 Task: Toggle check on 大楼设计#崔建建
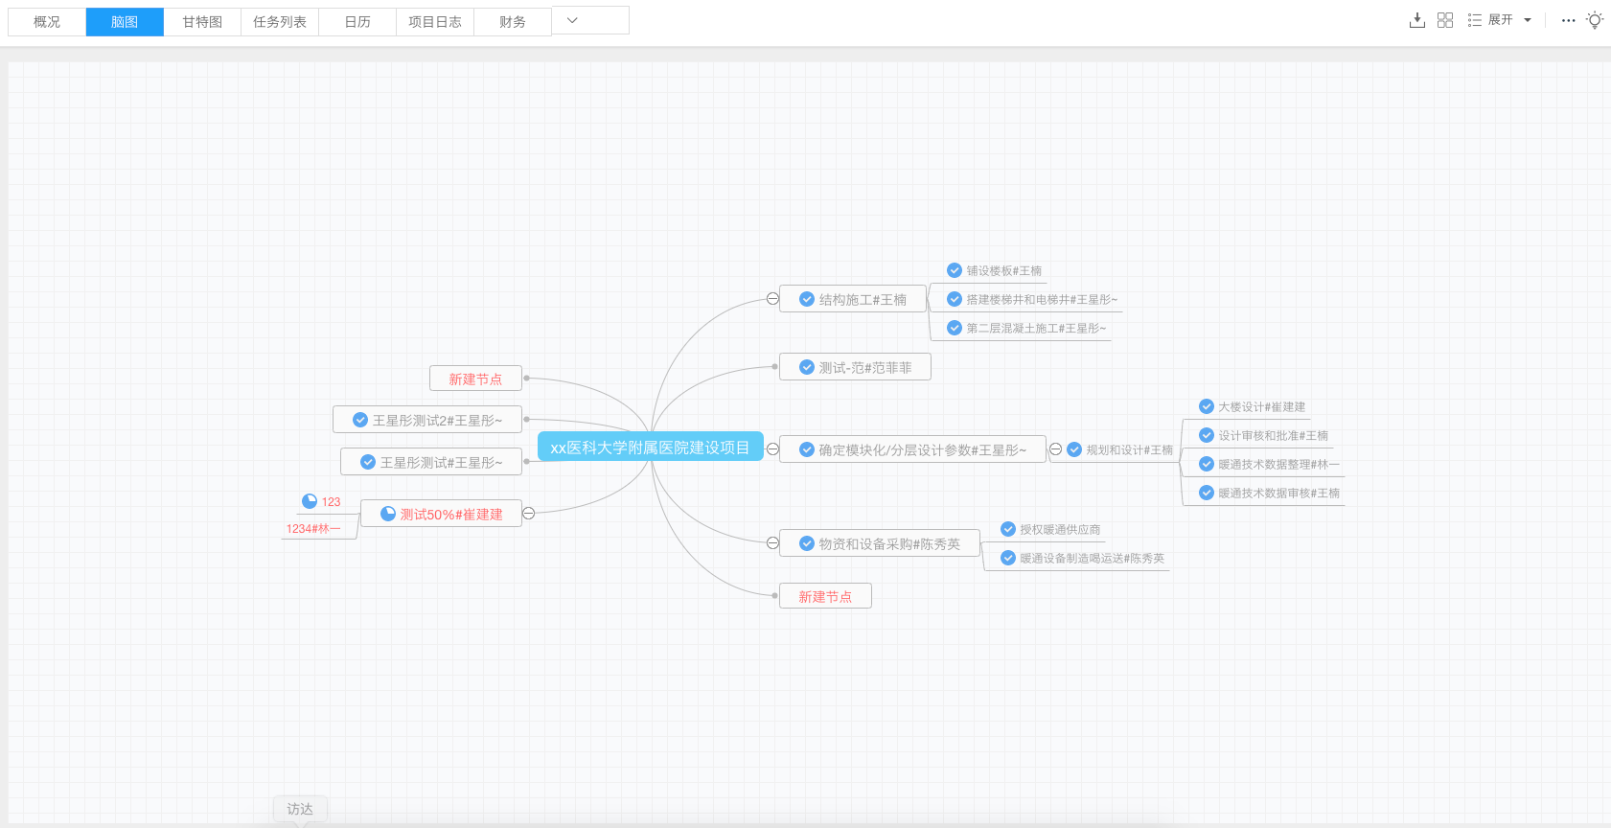click(1207, 406)
